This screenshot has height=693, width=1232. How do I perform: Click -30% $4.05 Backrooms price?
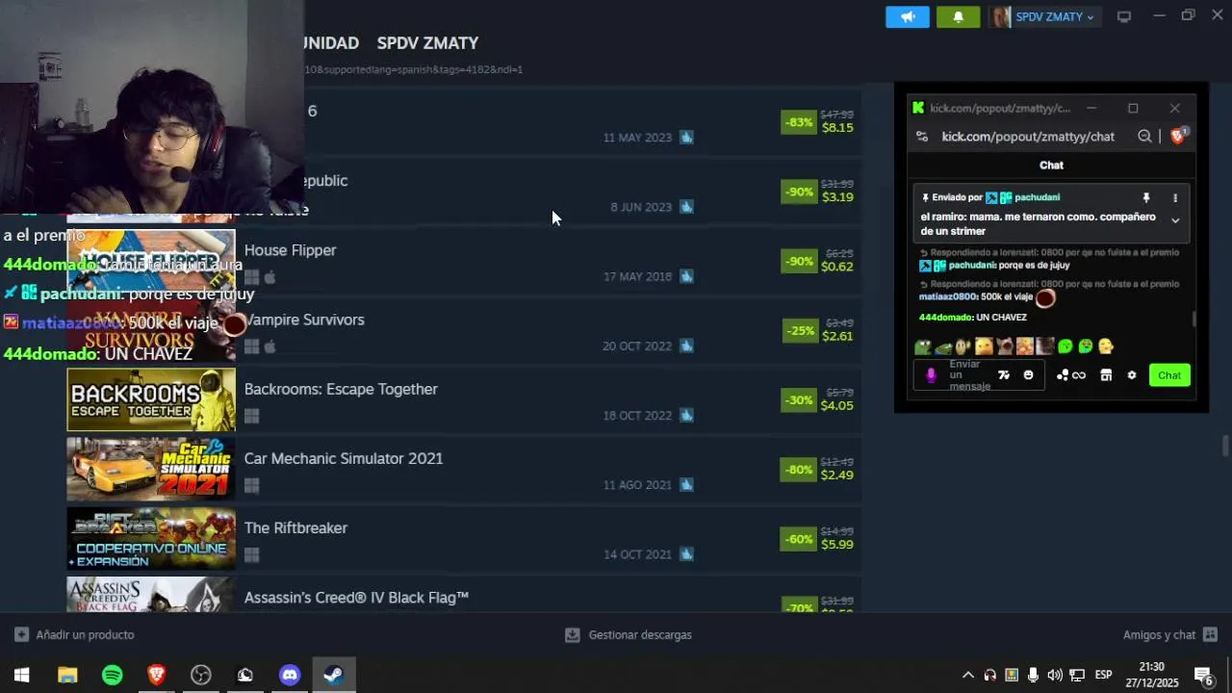(x=818, y=399)
